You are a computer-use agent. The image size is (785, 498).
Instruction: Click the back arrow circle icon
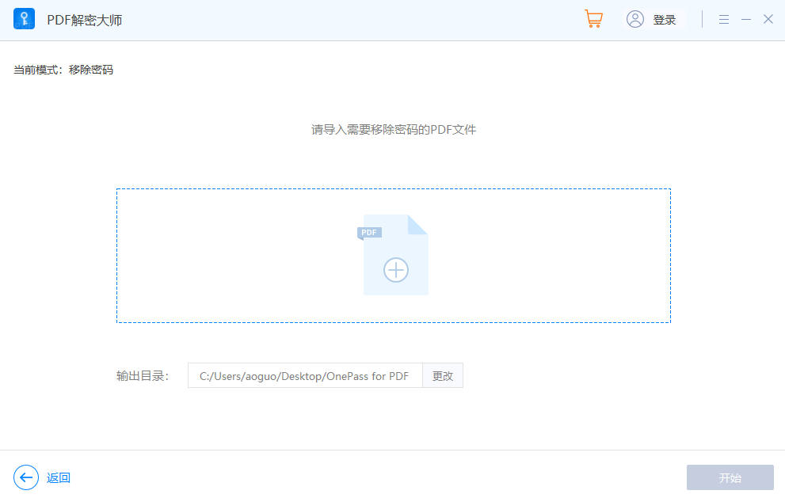(26, 477)
